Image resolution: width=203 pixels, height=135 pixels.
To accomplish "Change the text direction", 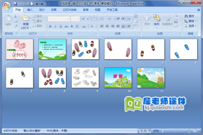I will (x=136, y=16).
